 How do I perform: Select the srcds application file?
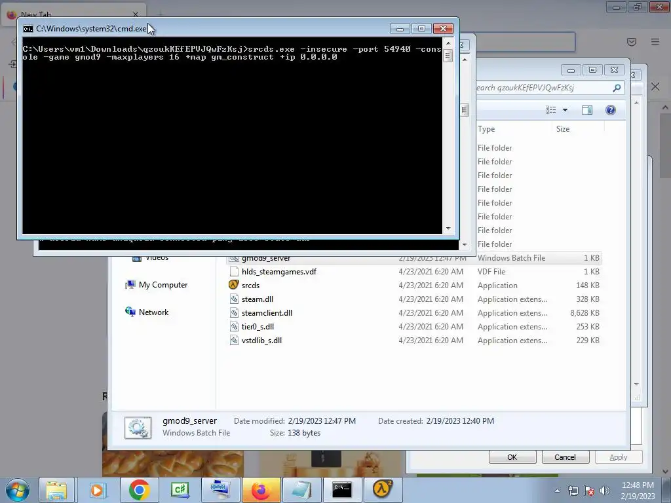coord(413,286)
